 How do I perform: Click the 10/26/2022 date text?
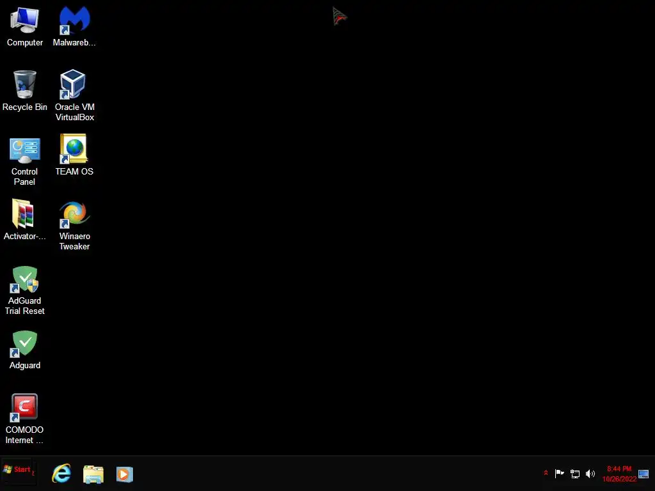pyautogui.click(x=619, y=479)
